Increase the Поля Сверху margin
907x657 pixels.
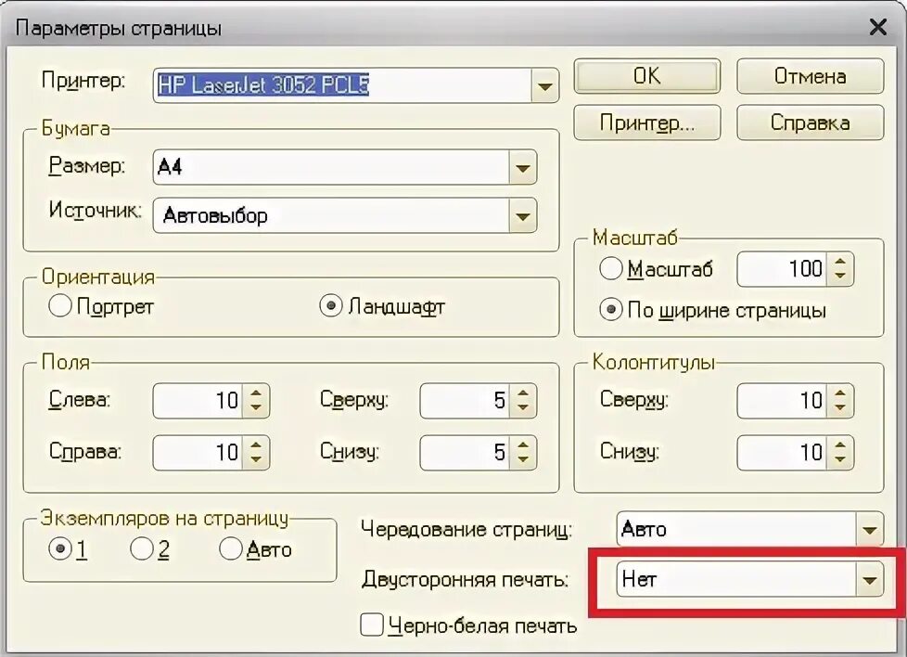[523, 393]
